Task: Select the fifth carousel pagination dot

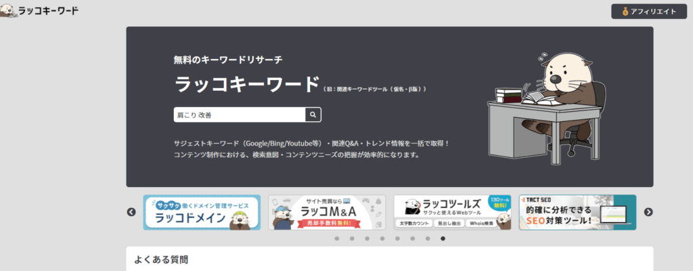Action: tap(397, 238)
